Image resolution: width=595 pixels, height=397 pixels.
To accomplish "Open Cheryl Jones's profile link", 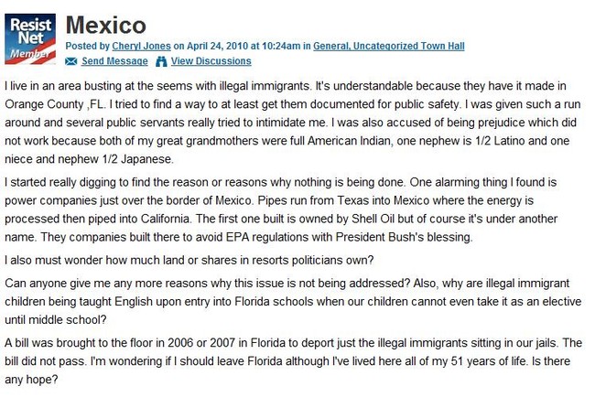I will [141, 47].
